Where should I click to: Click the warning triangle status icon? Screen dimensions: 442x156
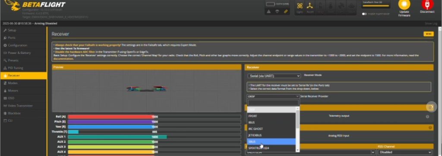pos(268,12)
